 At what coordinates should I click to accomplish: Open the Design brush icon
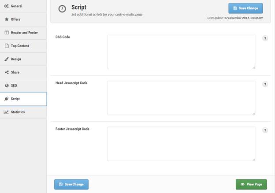pos(7,59)
